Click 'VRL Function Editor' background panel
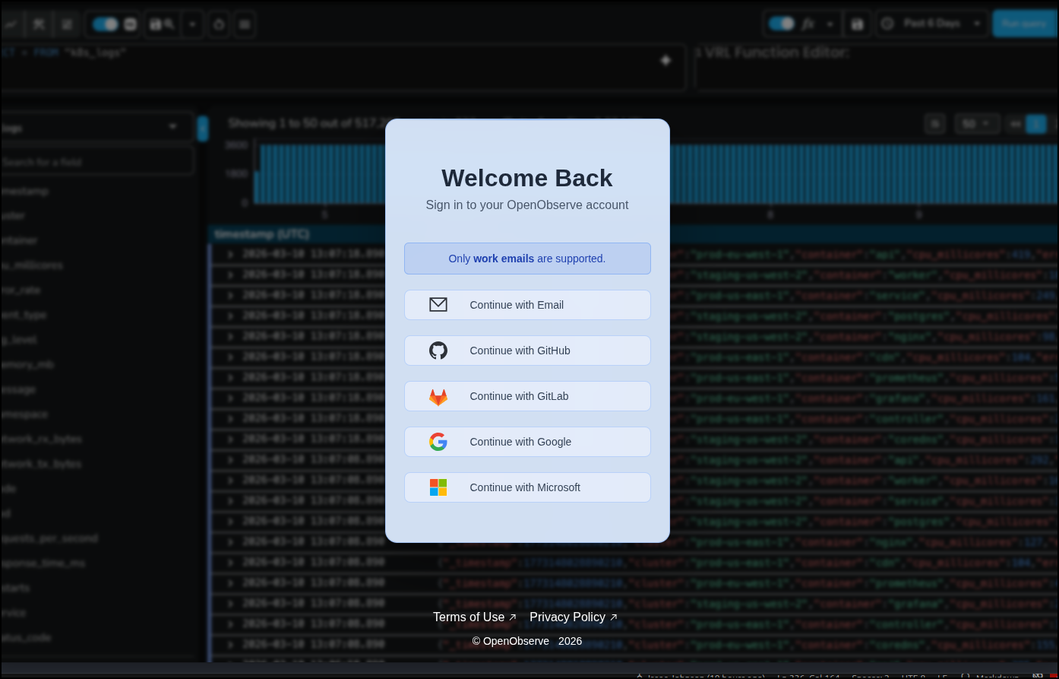 [x=876, y=67]
